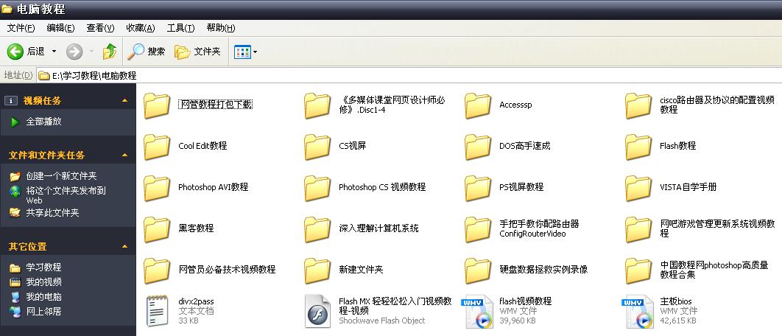Click the Up folder toolbar icon
This screenshot has width=782, height=336.
110,52
